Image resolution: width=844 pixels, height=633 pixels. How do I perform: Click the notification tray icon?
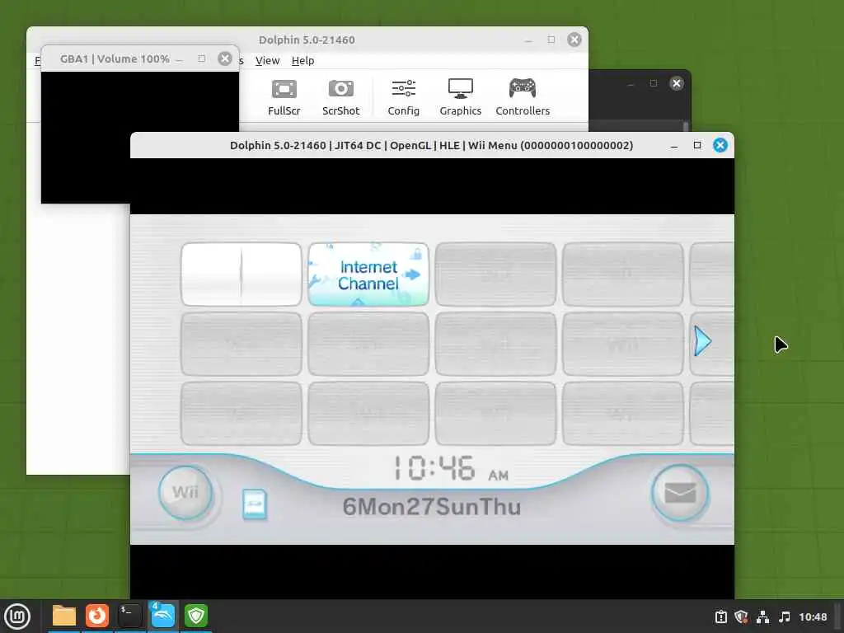click(721, 617)
